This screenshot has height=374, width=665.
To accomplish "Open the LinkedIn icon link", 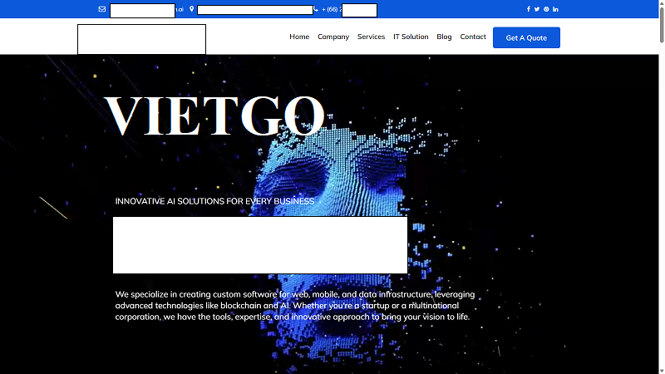I will pos(555,9).
